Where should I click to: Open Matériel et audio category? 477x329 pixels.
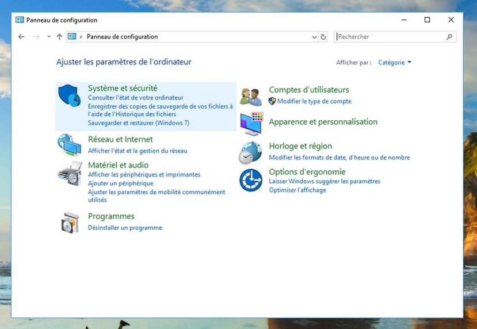(119, 165)
